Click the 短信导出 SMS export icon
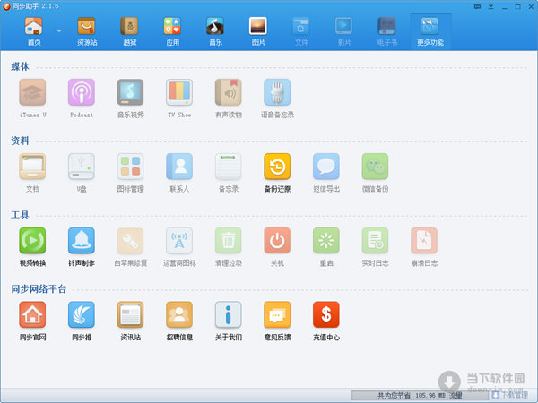The image size is (538, 403). pos(326,167)
